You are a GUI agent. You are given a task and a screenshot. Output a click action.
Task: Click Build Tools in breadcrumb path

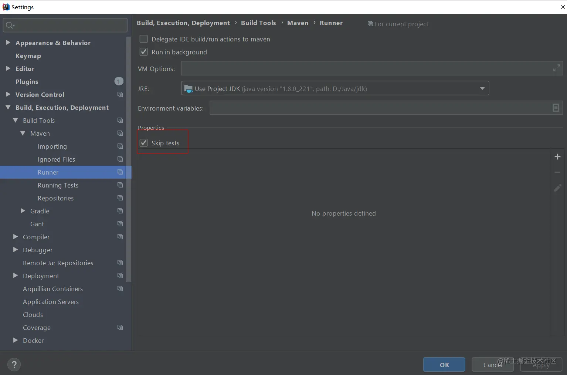click(x=258, y=23)
